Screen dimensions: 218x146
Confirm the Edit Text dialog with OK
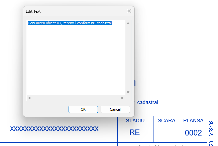click(83, 109)
